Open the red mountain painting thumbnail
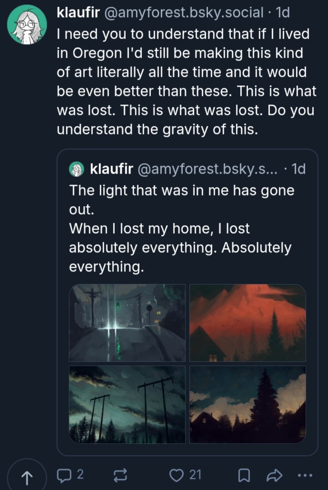Viewport: 328px width, 490px height. point(248,323)
